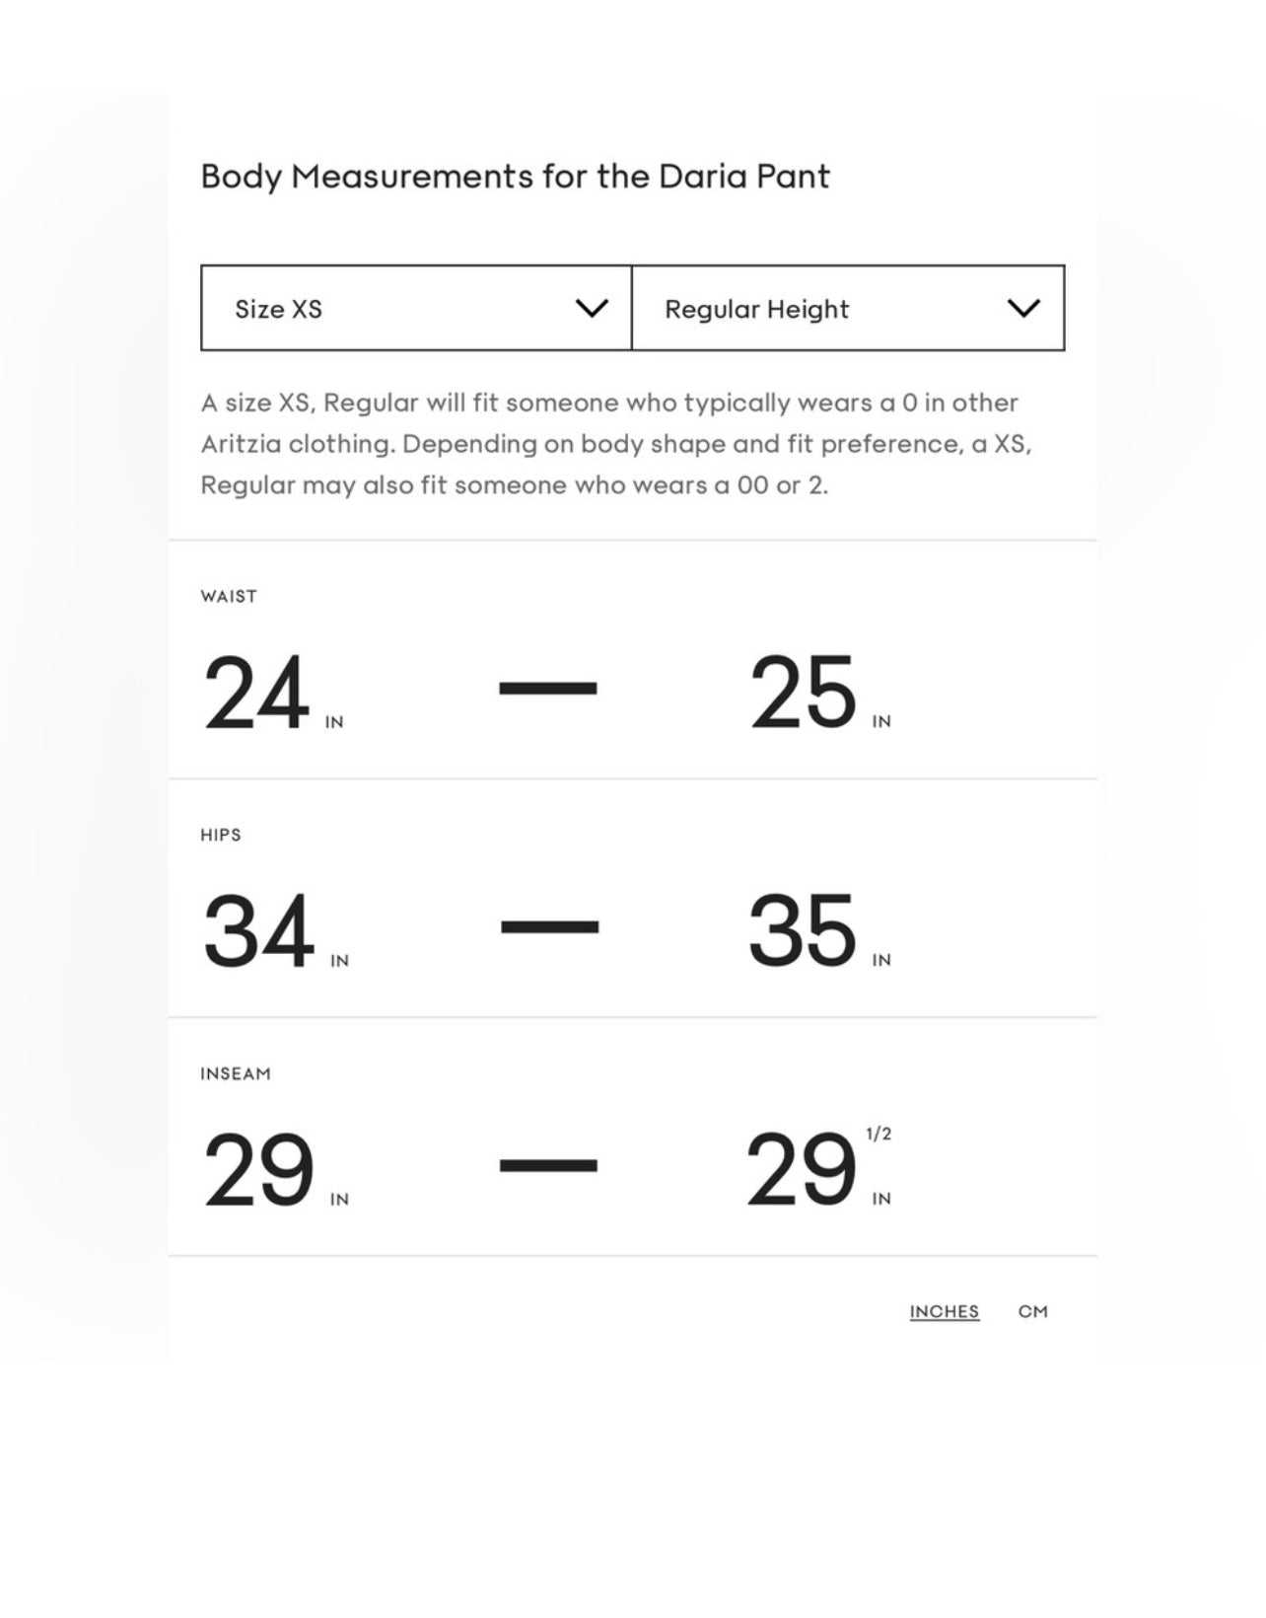This screenshot has height=1618, width=1266.
Task: Click the minimum inseam value 29
Action: pos(258,1170)
